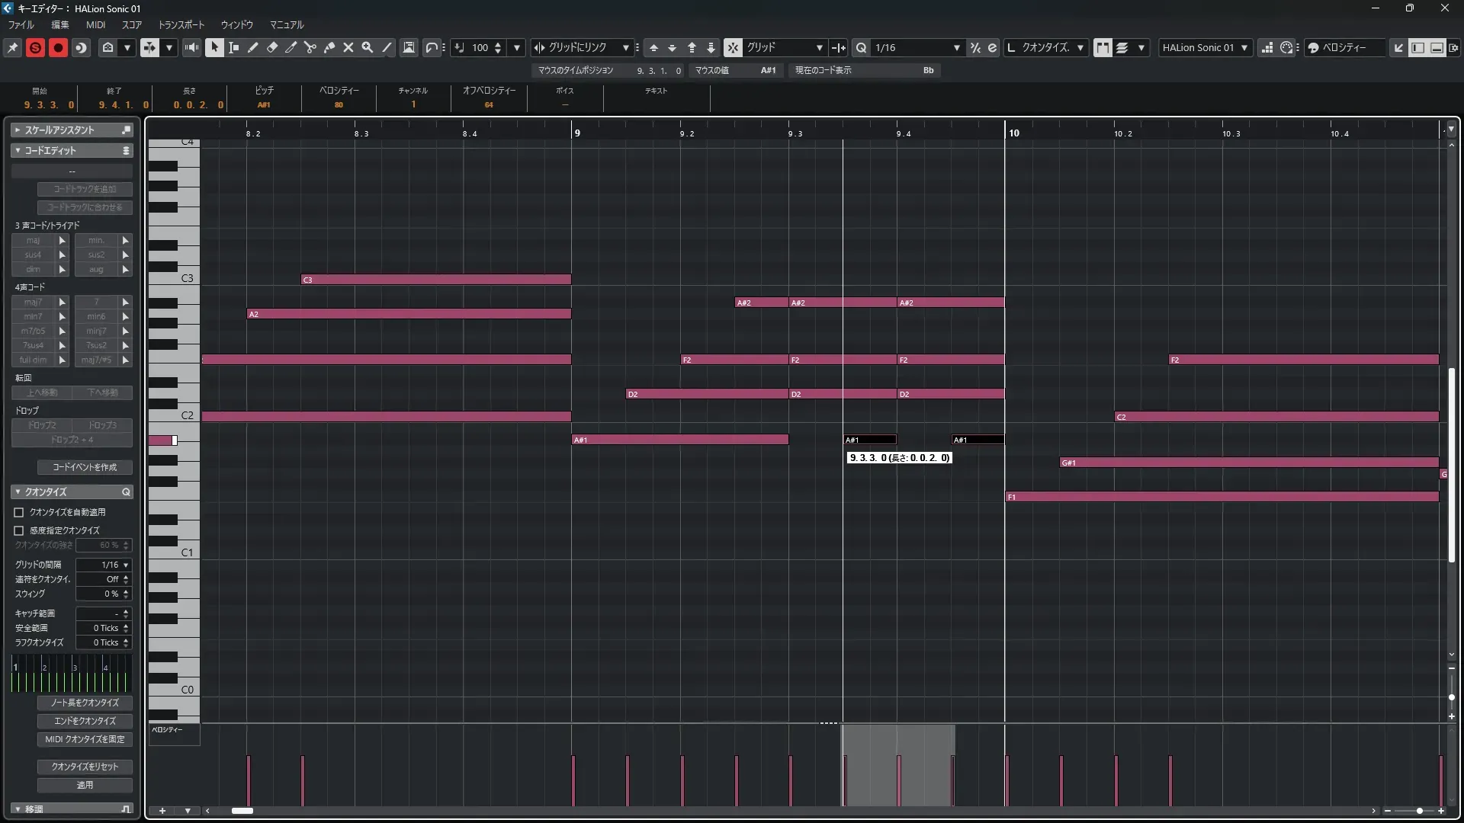Select the Glue tool
Screen dimensions: 1464x823
pyautogui.click(x=329, y=47)
